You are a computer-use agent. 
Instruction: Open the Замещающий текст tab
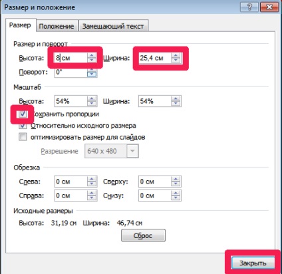coord(113,26)
